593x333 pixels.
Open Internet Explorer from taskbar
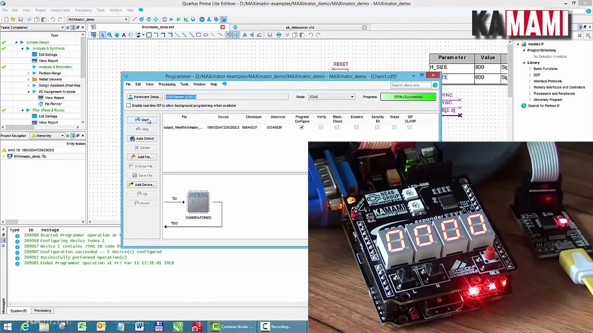point(25,327)
